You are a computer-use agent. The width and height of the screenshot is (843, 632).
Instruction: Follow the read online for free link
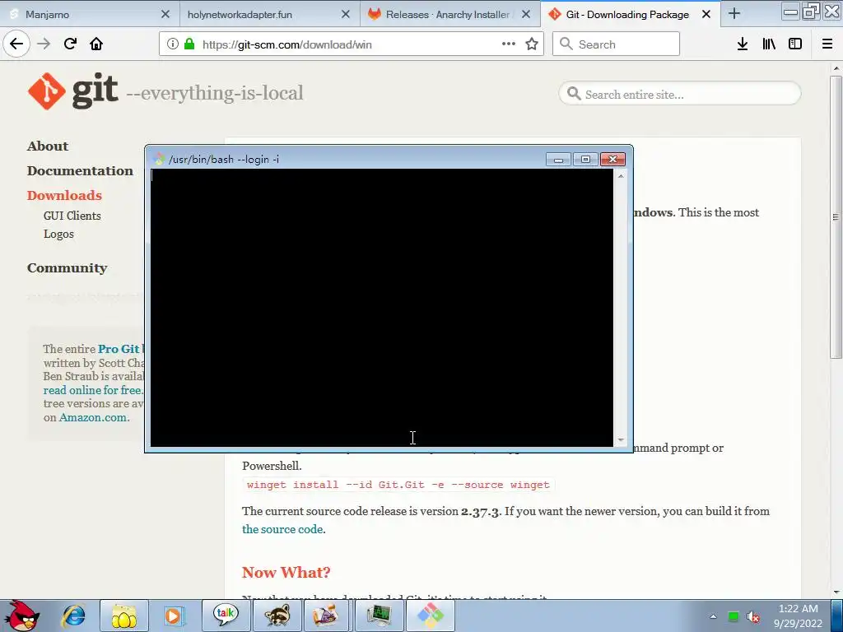[92, 390]
